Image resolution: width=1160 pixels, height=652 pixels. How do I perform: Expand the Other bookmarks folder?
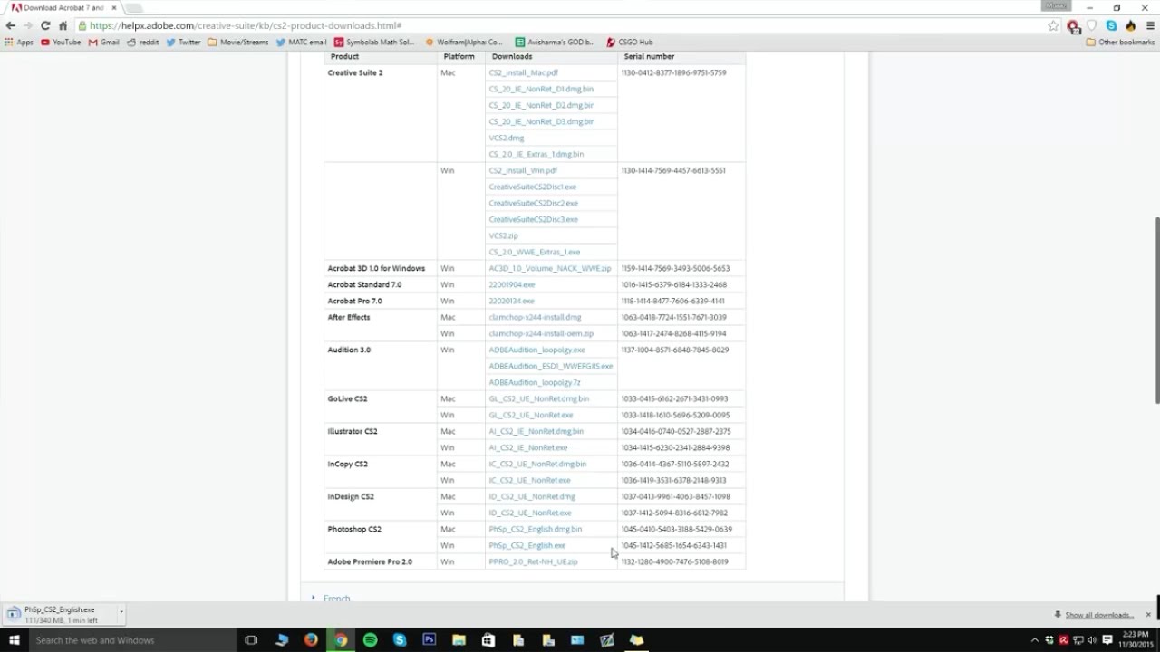[1120, 42]
